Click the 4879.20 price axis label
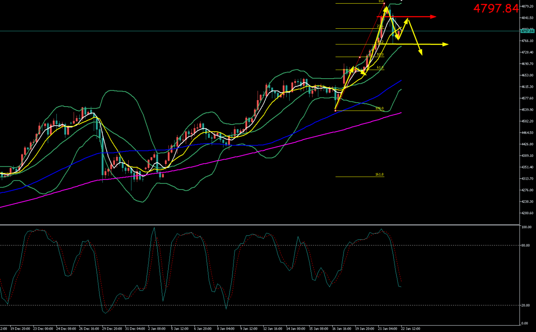Viewport: 536px width, 332px height. click(527, 6)
